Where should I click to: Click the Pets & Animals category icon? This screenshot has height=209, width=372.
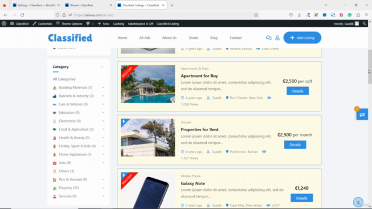(55, 180)
